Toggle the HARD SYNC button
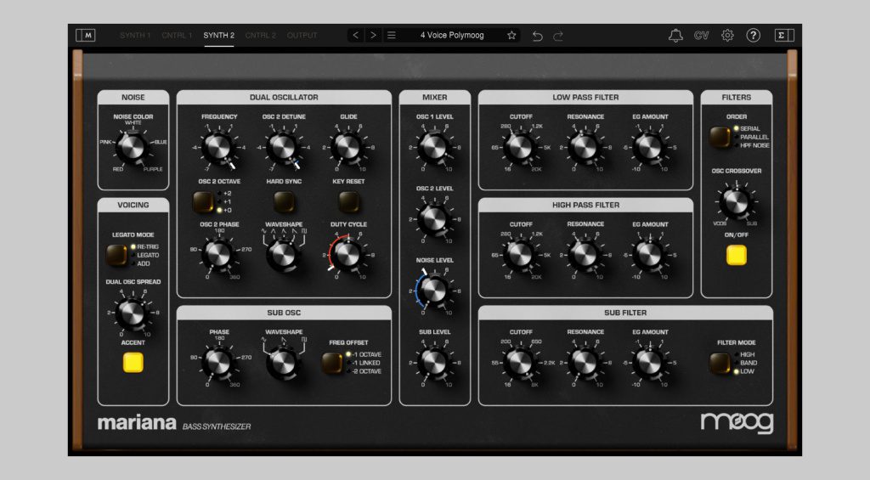 [x=284, y=202]
